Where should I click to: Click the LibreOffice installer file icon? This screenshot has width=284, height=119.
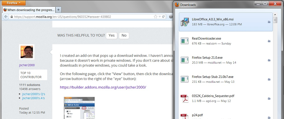tap(185, 22)
